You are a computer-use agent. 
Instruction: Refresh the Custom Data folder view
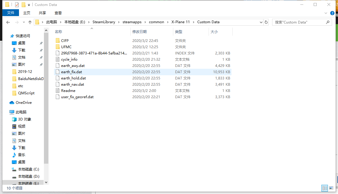[266, 22]
